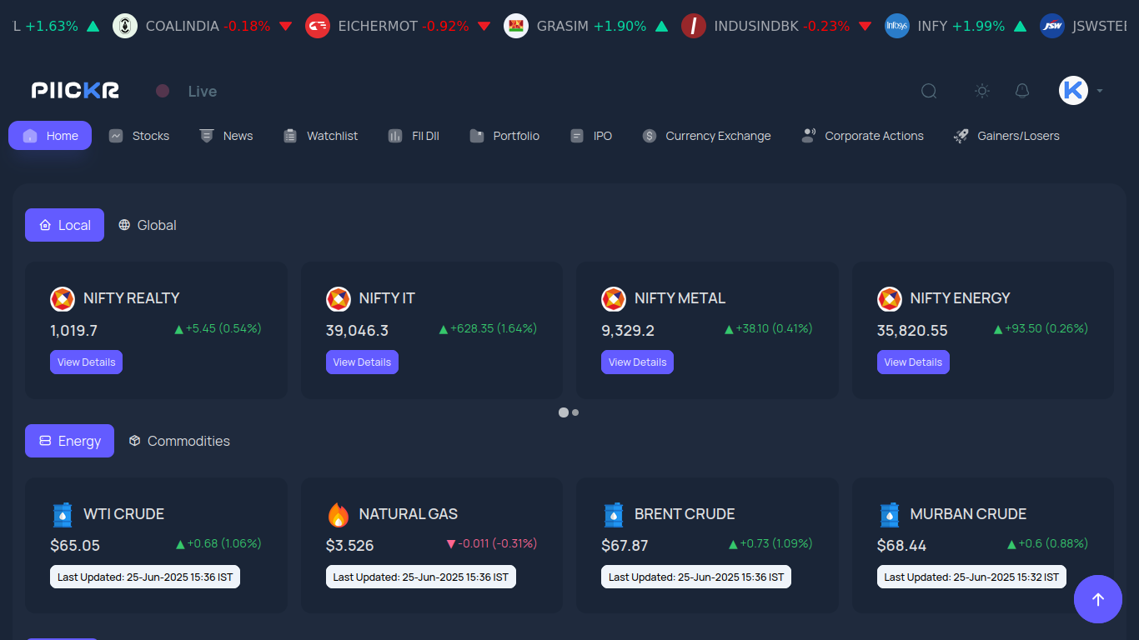This screenshot has width=1139, height=640.
Task: Select the second carousel dot indicator
Action: (x=575, y=412)
